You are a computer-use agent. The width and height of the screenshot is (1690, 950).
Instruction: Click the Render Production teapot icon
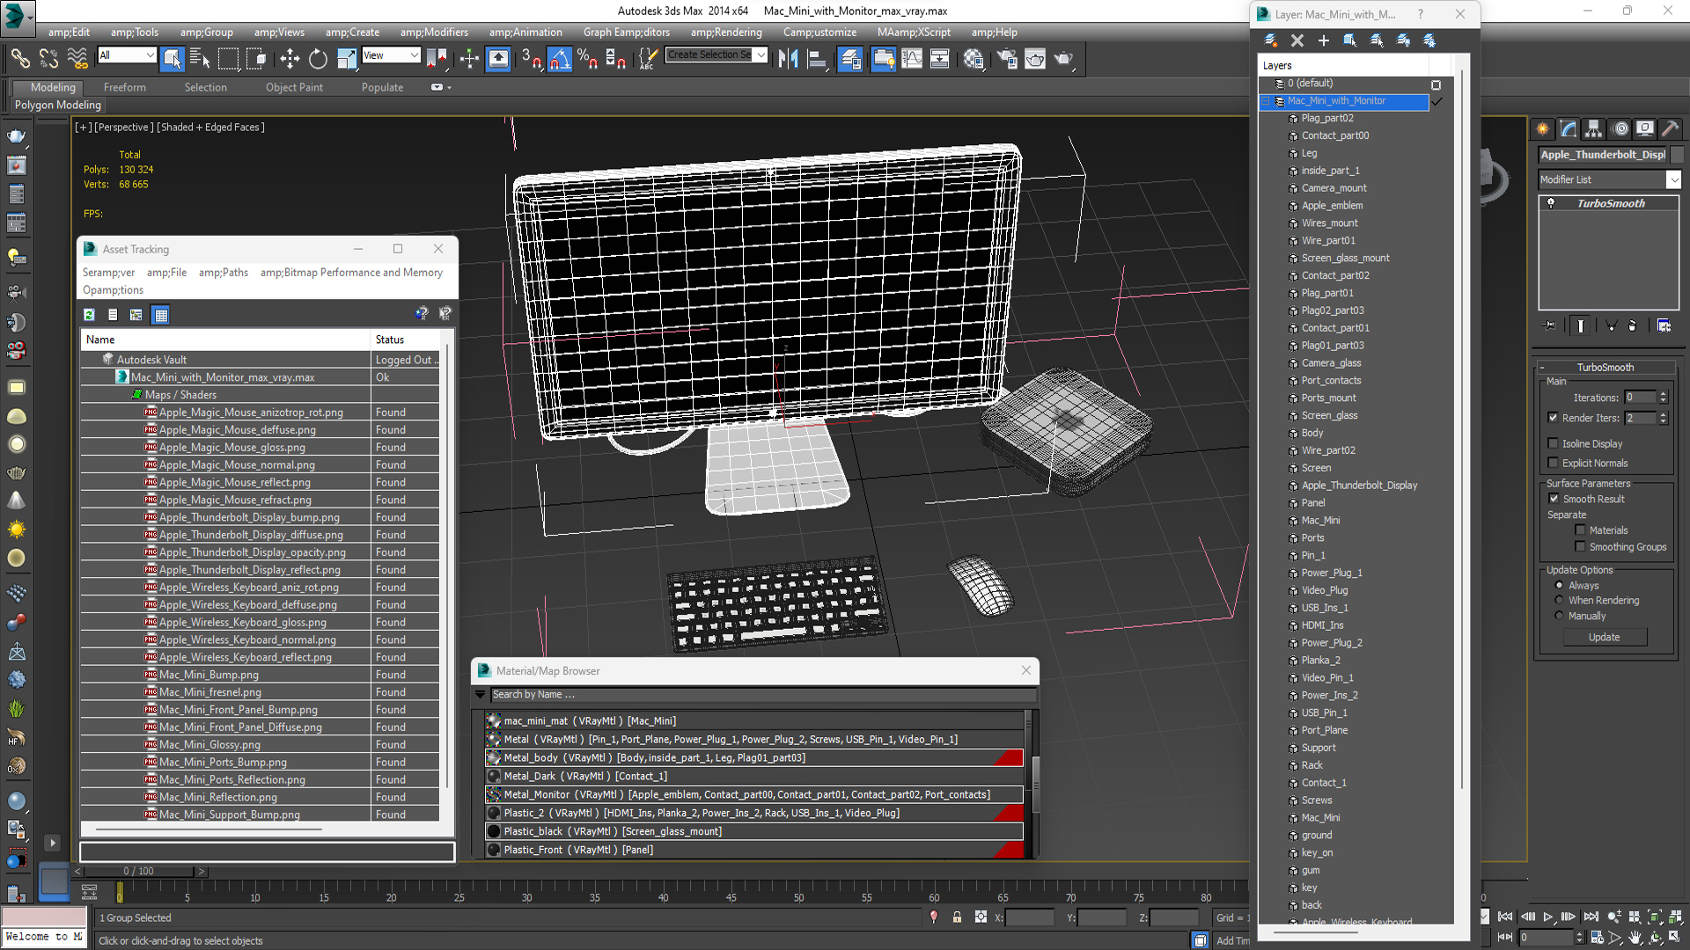point(1063,59)
